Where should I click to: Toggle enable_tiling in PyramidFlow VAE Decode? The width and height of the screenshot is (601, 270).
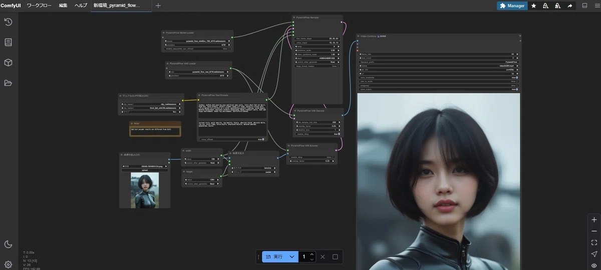pyautogui.click(x=318, y=133)
